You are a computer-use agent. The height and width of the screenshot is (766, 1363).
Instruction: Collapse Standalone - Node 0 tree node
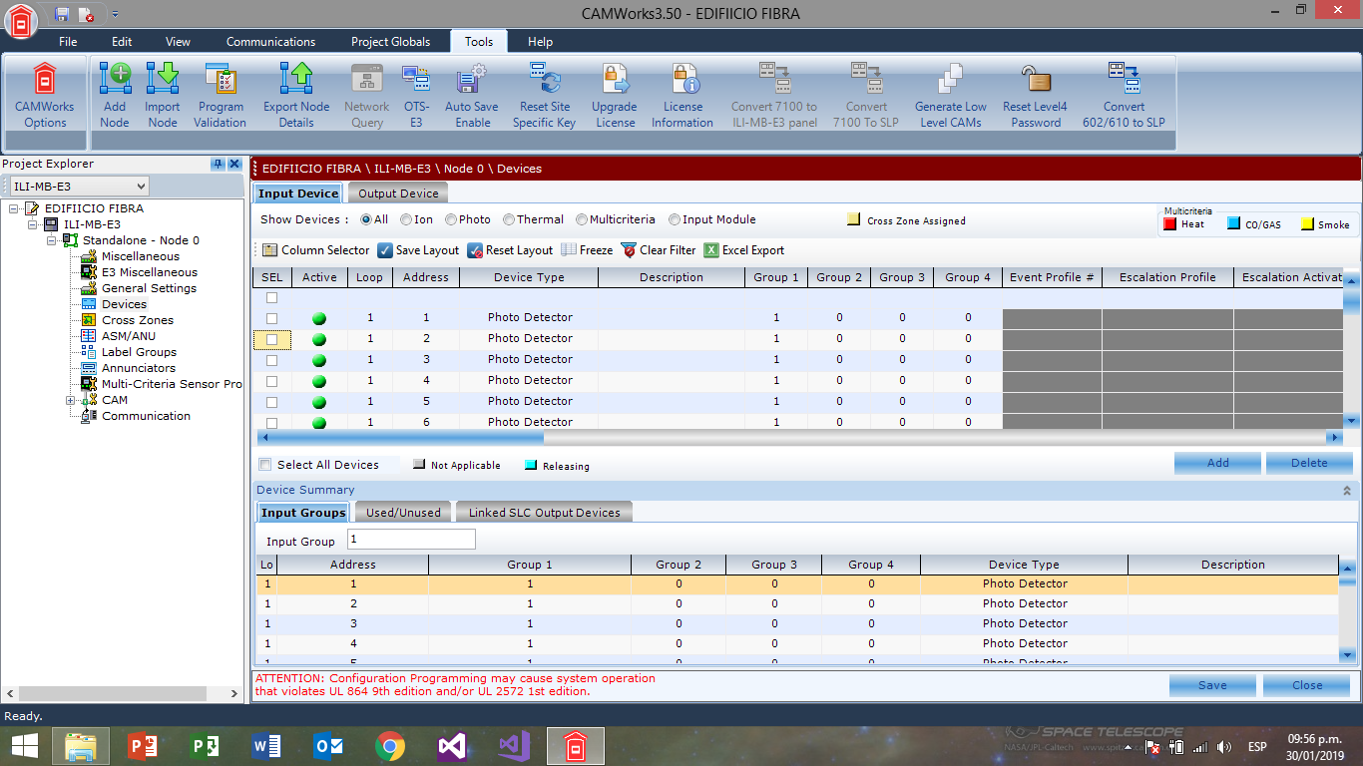click(x=52, y=240)
